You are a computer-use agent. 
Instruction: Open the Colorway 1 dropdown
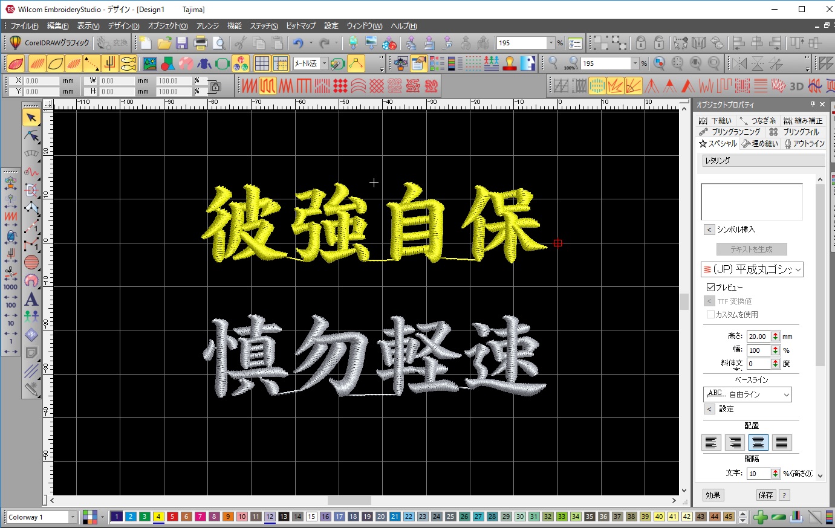pyautogui.click(x=73, y=517)
